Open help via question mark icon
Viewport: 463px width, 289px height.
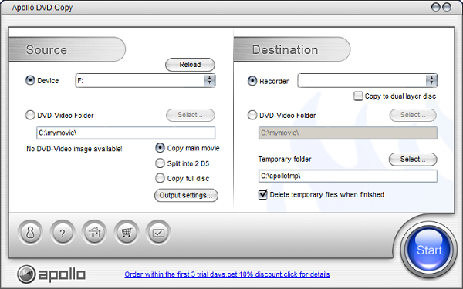click(x=63, y=233)
